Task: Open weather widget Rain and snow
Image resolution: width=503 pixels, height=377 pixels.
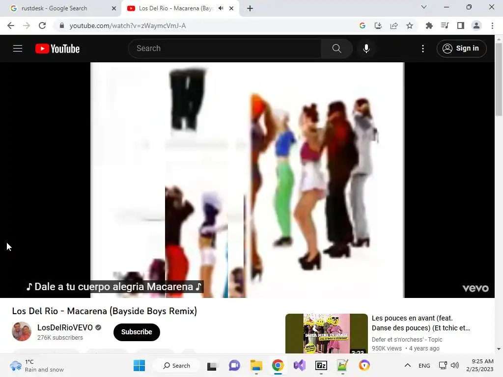Action: pos(37,365)
